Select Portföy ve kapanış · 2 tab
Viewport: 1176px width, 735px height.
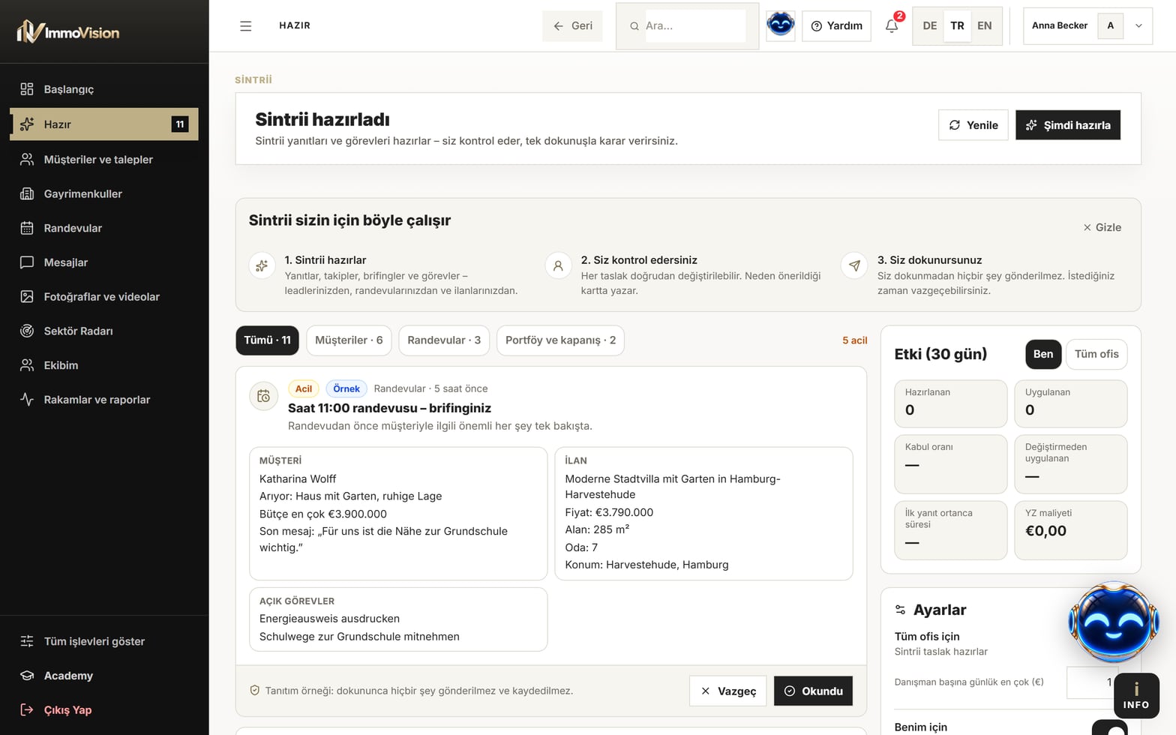(560, 340)
